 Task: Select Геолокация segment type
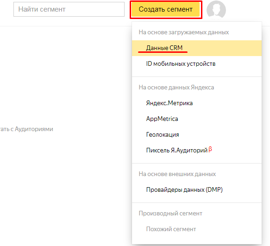(x=197, y=134)
